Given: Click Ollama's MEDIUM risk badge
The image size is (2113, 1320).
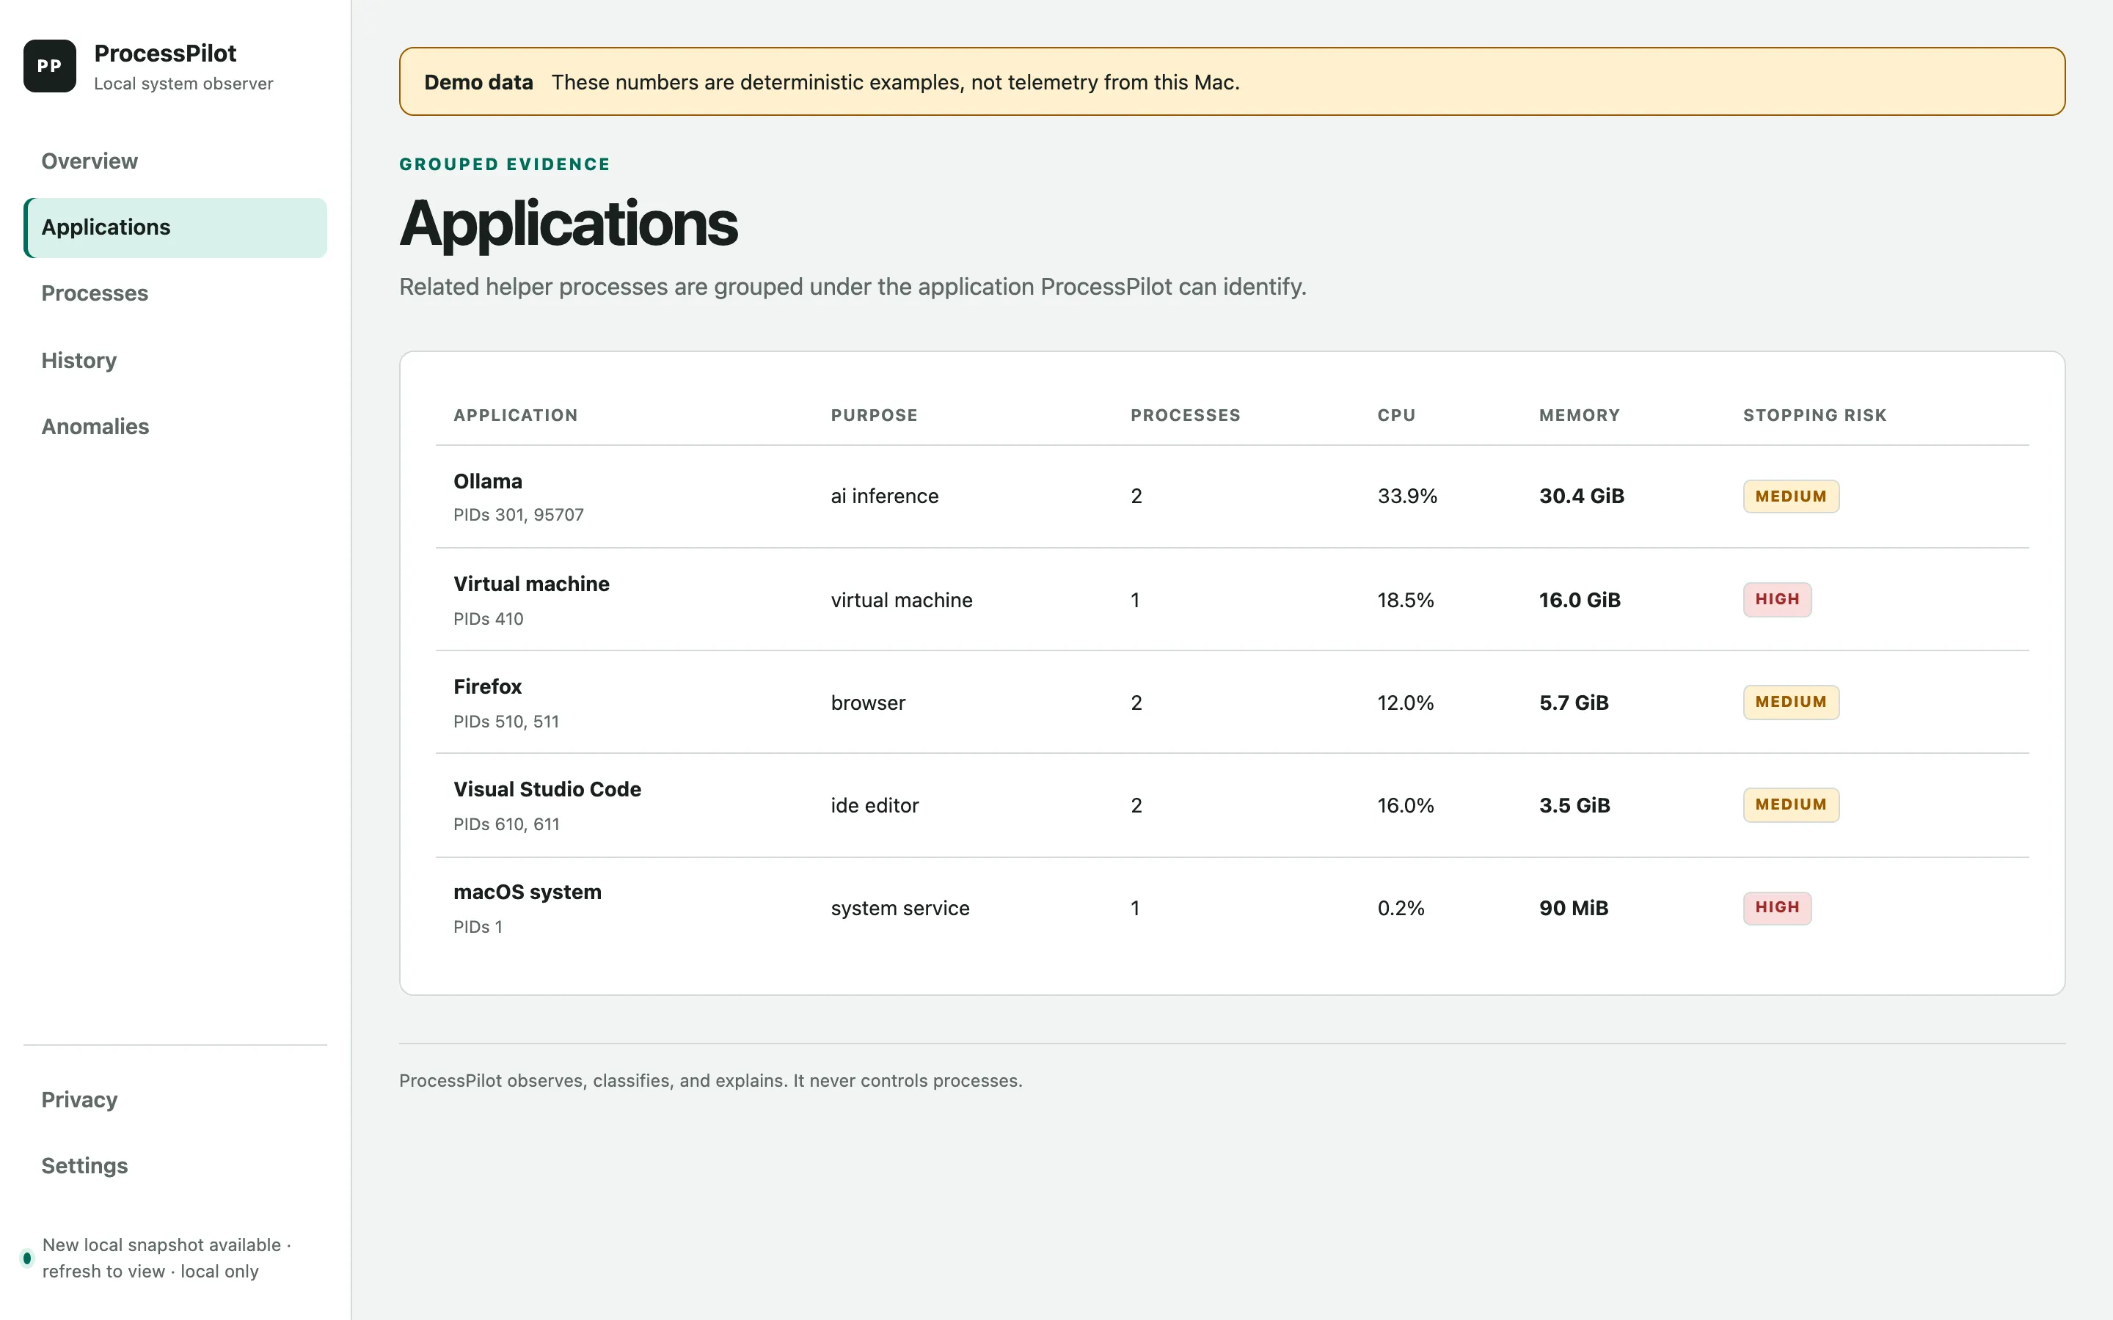Looking at the screenshot, I should pos(1791,496).
